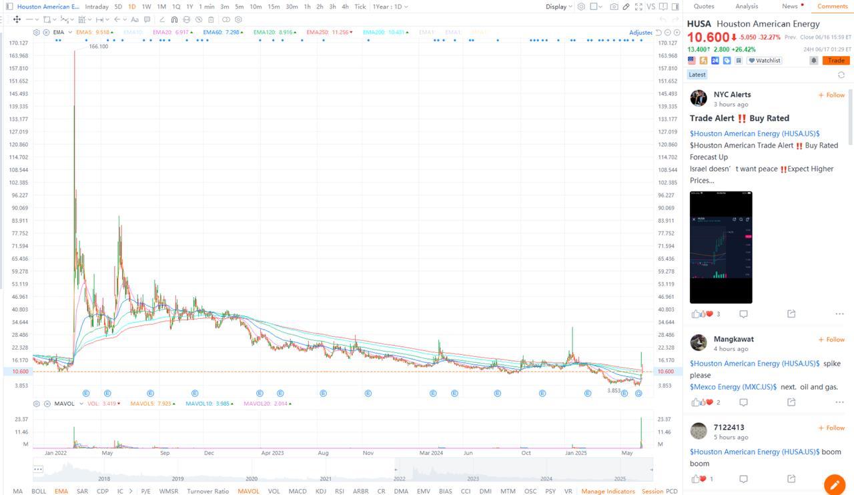The image size is (854, 495).
Task: Open more options on Mangkawat post
Action: (x=839, y=402)
